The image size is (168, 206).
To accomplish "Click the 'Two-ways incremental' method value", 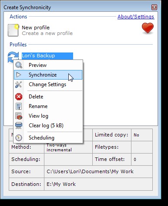I will coord(59,147).
